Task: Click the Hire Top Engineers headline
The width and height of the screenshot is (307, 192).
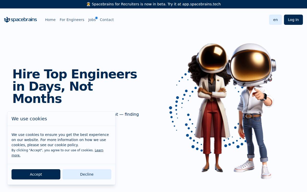Action: pyautogui.click(x=75, y=86)
